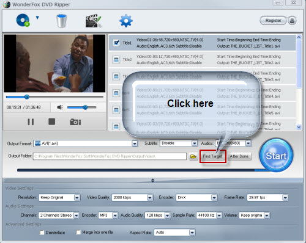Click the big Start button
Image resolution: width=306 pixels, height=243 pixels.
coord(276,156)
